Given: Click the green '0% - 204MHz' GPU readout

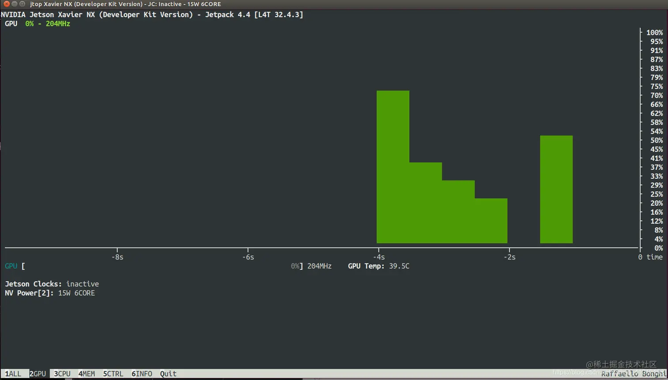Looking at the screenshot, I should coord(48,24).
